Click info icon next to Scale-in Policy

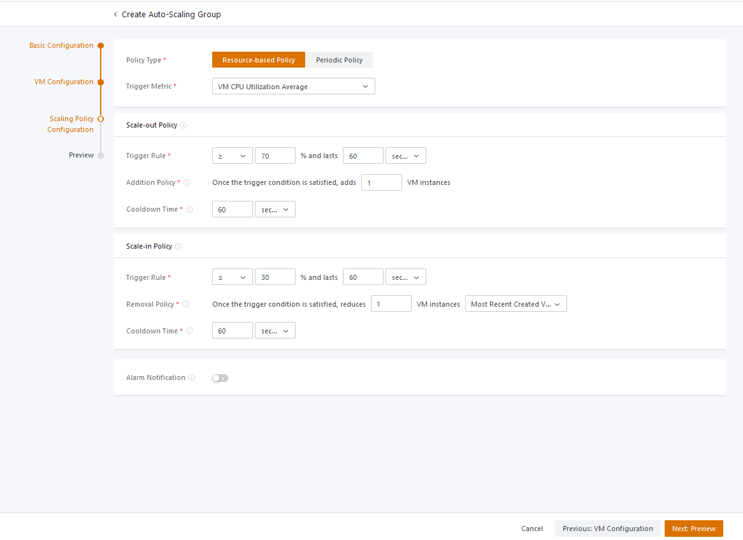click(x=178, y=247)
